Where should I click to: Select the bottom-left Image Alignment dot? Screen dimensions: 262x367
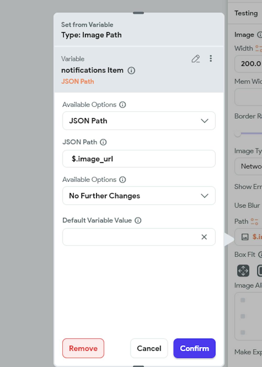[242, 332]
